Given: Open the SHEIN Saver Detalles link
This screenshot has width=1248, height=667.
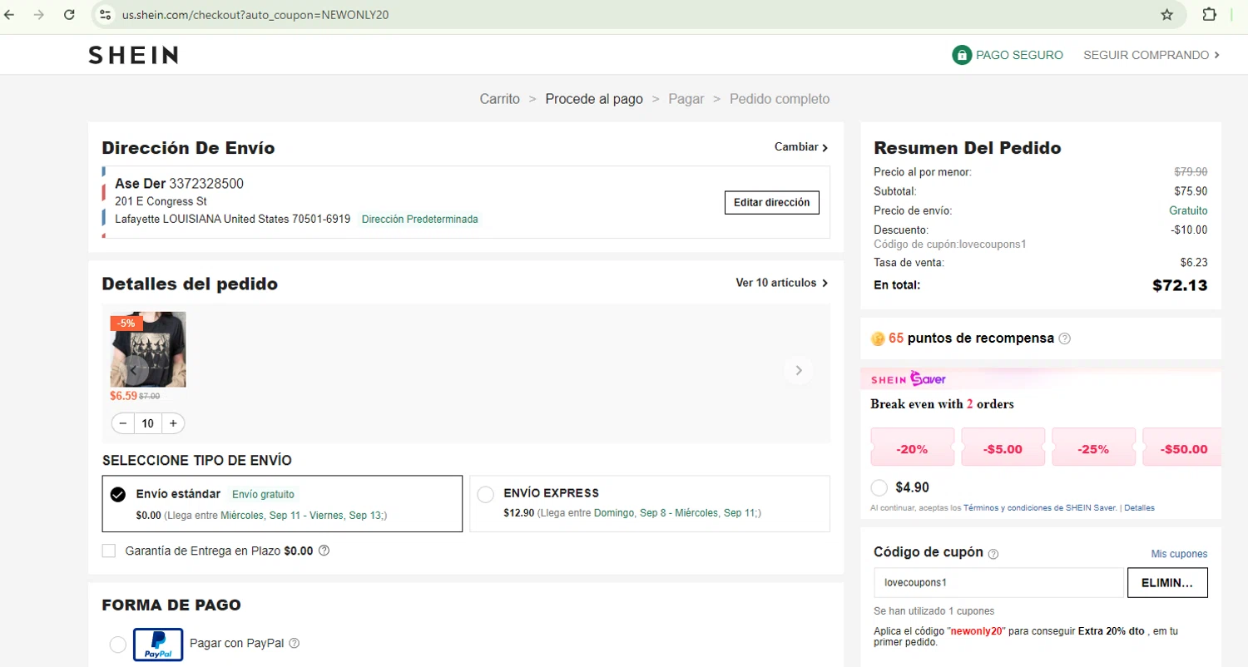Looking at the screenshot, I should pos(1139,507).
